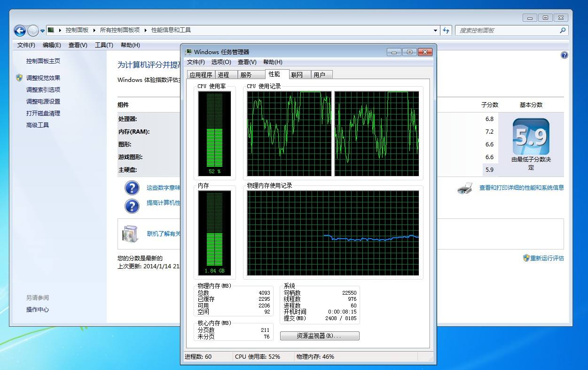Expand the address bar history dropdown arrow
This screenshot has height=370, width=588.
click(x=435, y=30)
